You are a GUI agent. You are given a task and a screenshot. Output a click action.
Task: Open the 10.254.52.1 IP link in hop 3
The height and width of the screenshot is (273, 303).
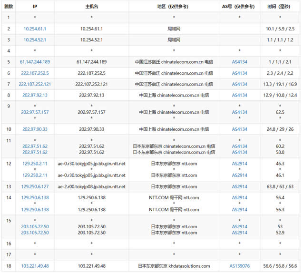(x=35, y=39)
